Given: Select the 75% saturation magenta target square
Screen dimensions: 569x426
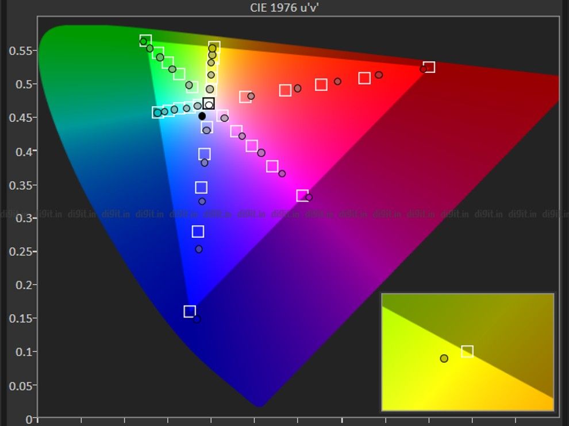Looking at the screenshot, I should 272,166.
